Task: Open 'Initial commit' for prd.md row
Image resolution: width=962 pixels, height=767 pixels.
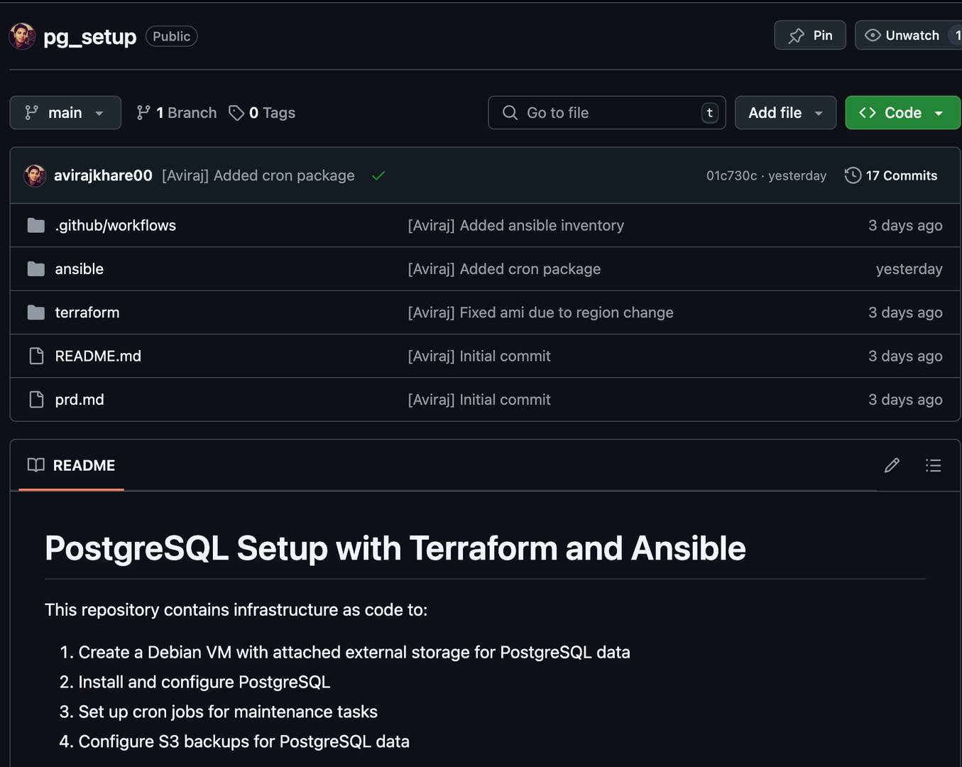Action: [x=479, y=400]
